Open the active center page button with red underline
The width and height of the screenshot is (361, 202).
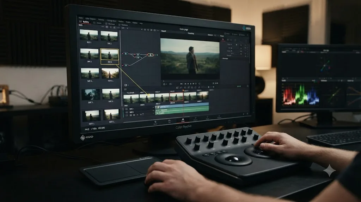(x=183, y=120)
